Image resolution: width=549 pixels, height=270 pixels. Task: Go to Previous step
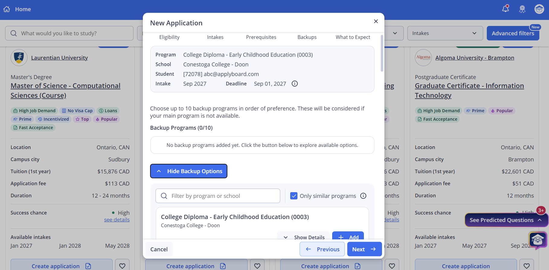pyautogui.click(x=322, y=249)
